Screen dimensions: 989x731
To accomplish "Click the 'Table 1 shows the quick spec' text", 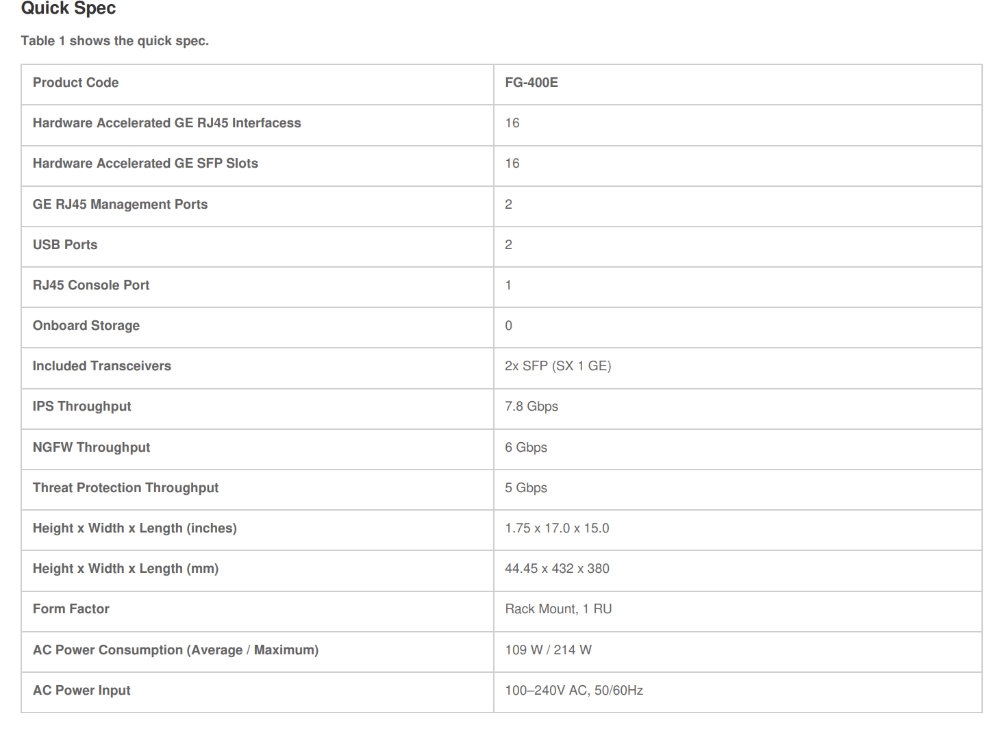I will point(114,41).
